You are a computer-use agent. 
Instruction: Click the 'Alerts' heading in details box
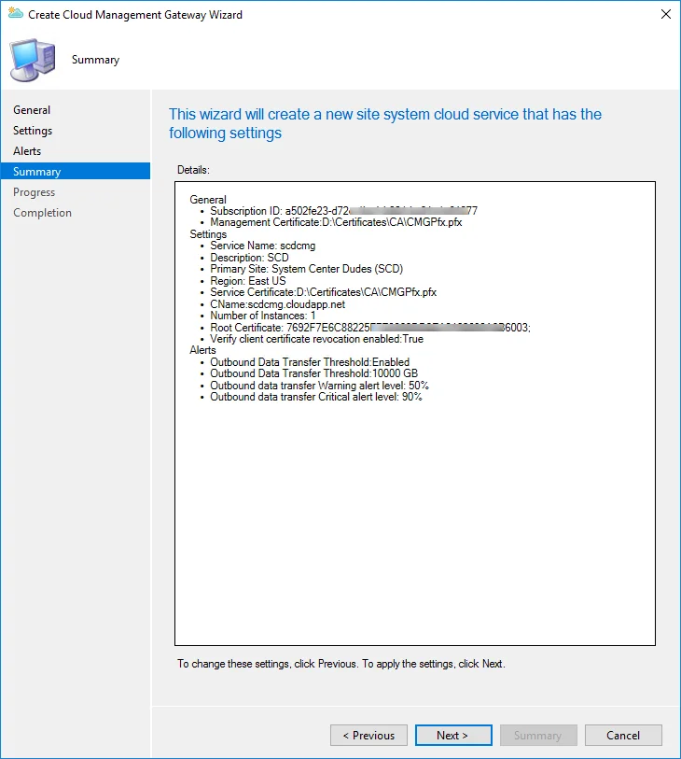pos(202,350)
